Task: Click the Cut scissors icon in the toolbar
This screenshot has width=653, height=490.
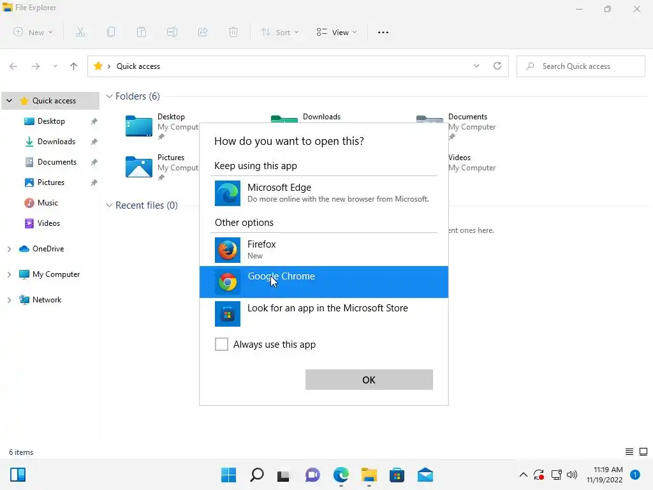Action: point(80,32)
